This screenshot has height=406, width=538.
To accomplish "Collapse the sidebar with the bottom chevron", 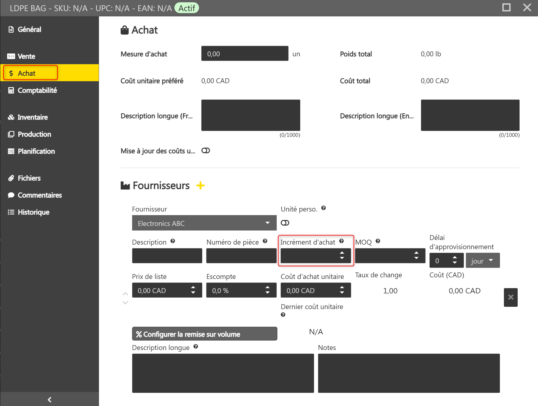I will click(50, 399).
